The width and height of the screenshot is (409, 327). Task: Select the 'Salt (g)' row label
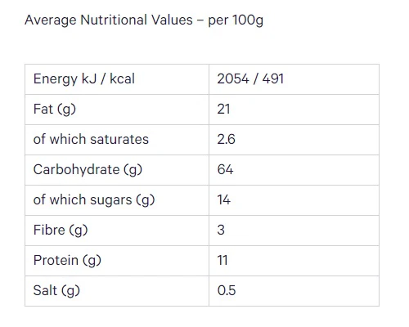[x=56, y=290]
